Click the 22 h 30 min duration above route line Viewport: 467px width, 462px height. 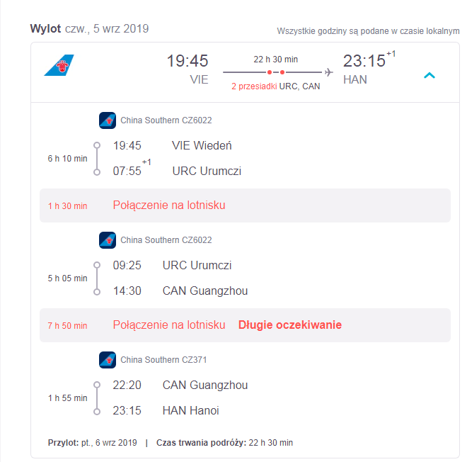coord(275,60)
